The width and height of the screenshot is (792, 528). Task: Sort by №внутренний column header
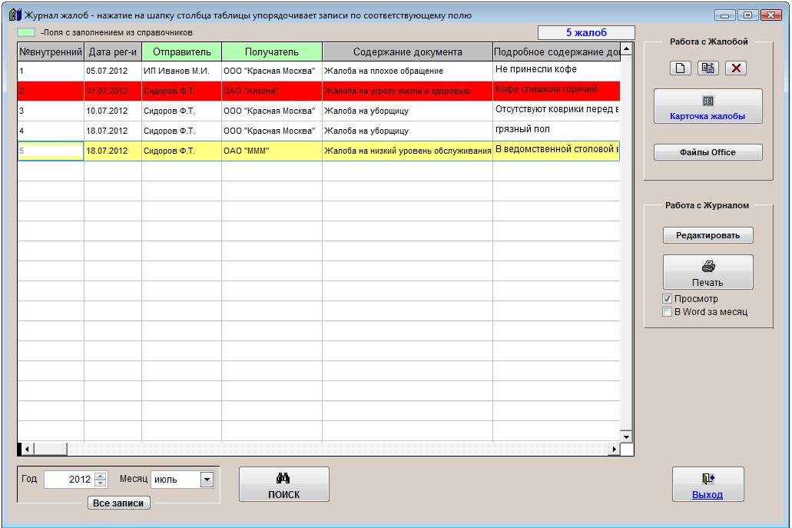pos(51,52)
